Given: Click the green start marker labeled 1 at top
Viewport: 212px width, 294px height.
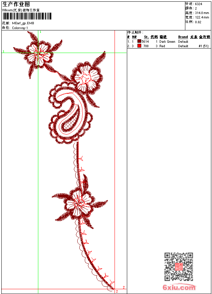Looking at the screenshot, I should click(40, 32).
